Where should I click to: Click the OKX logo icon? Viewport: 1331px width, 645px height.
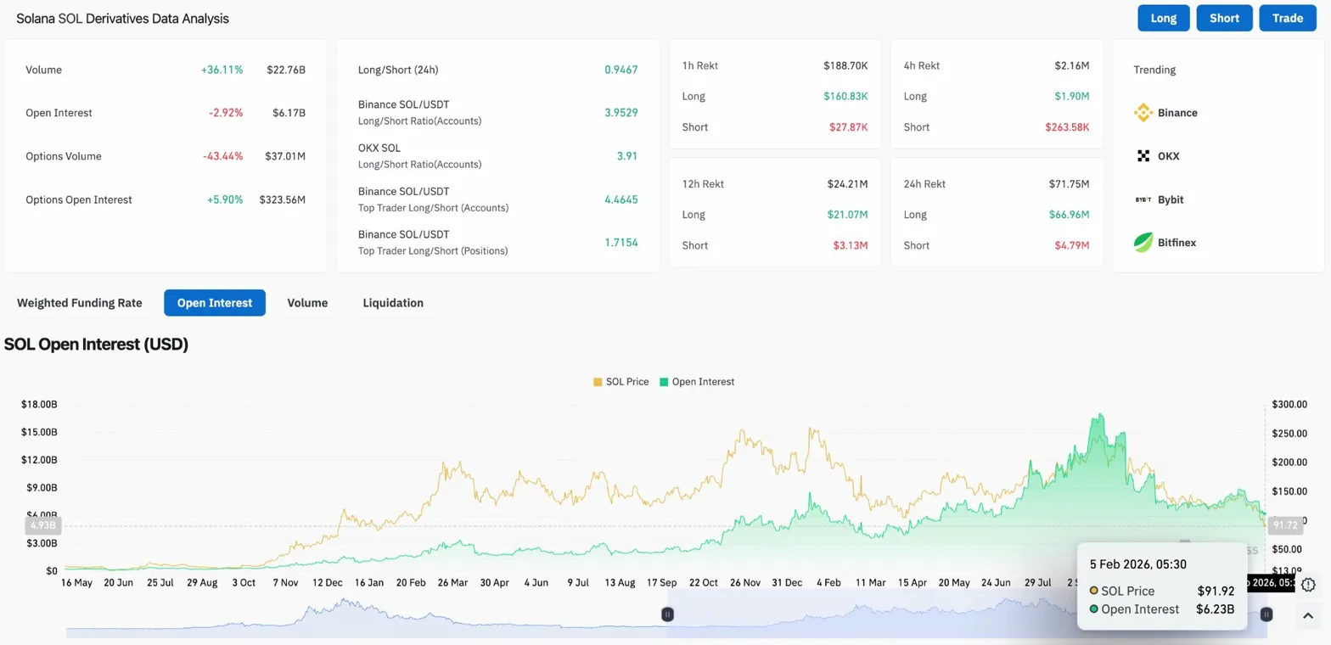pos(1143,156)
